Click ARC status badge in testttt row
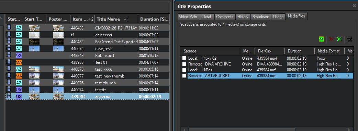Screen dimensions: 358x131 [x=19, y=90]
